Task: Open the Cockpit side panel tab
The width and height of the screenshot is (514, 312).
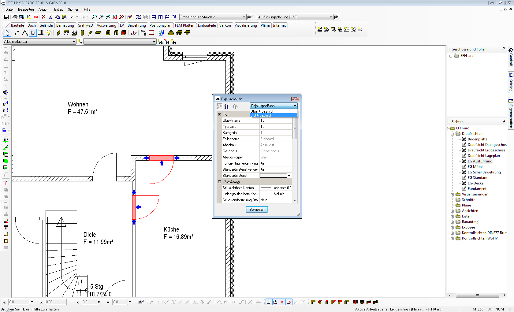Action: [x=511, y=57]
